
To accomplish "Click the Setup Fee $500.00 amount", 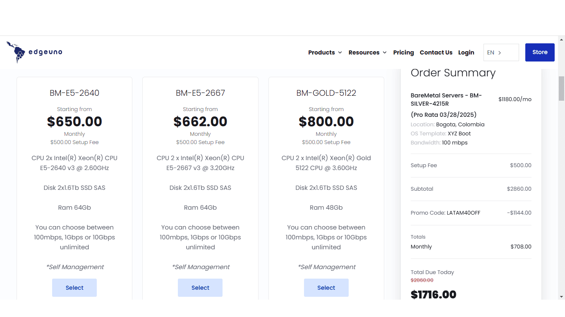I will (521, 165).
